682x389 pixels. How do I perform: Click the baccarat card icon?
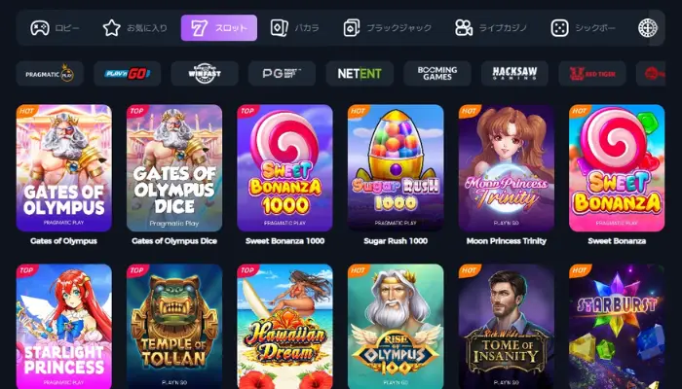coord(280,28)
